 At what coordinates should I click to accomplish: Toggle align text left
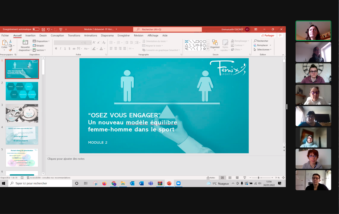tap(111, 49)
